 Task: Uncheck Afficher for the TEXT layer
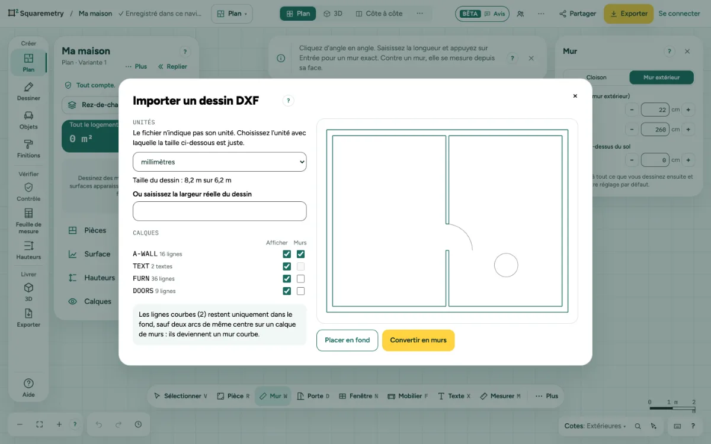287,266
